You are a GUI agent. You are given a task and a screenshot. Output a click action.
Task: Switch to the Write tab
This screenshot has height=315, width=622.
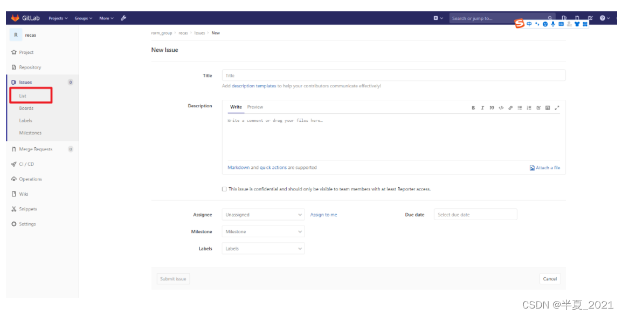click(x=236, y=107)
